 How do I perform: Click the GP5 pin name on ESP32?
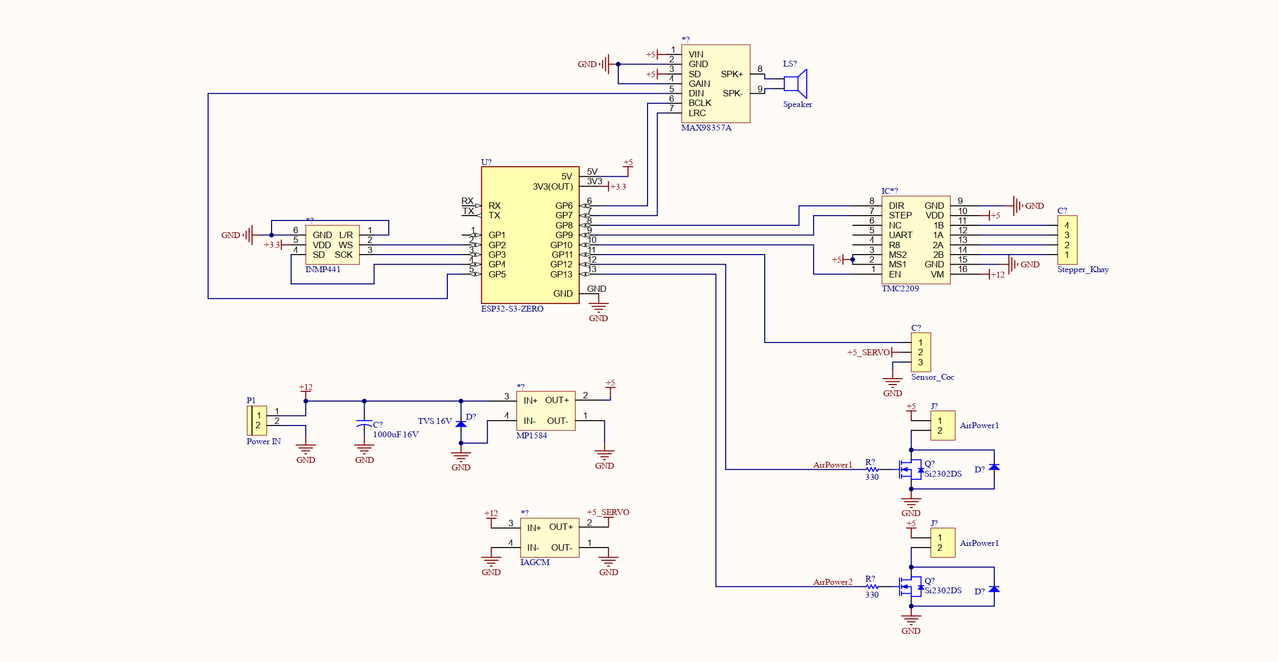tap(497, 274)
